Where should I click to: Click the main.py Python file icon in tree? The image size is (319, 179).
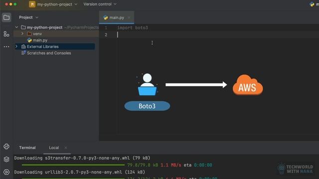(x=29, y=40)
